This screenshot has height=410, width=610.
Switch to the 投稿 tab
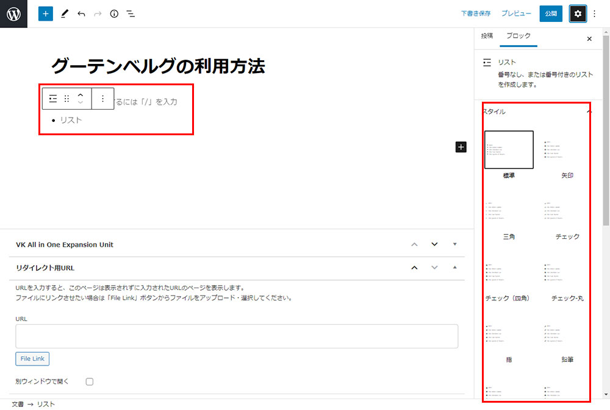pos(487,37)
